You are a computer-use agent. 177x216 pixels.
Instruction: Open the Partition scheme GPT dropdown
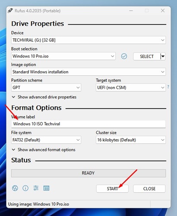coord(46,88)
